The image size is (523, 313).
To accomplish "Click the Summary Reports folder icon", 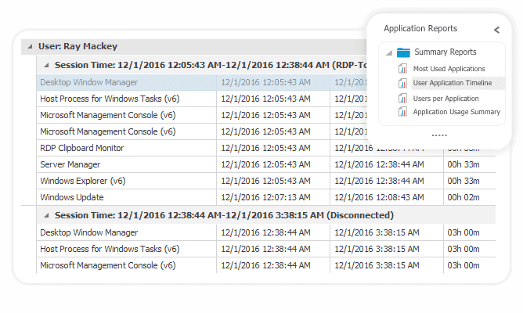I will coord(404,52).
